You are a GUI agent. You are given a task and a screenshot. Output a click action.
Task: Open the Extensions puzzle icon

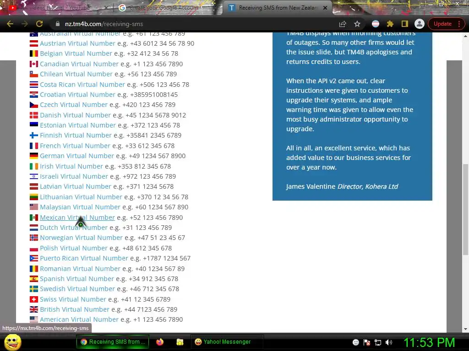tap(390, 24)
